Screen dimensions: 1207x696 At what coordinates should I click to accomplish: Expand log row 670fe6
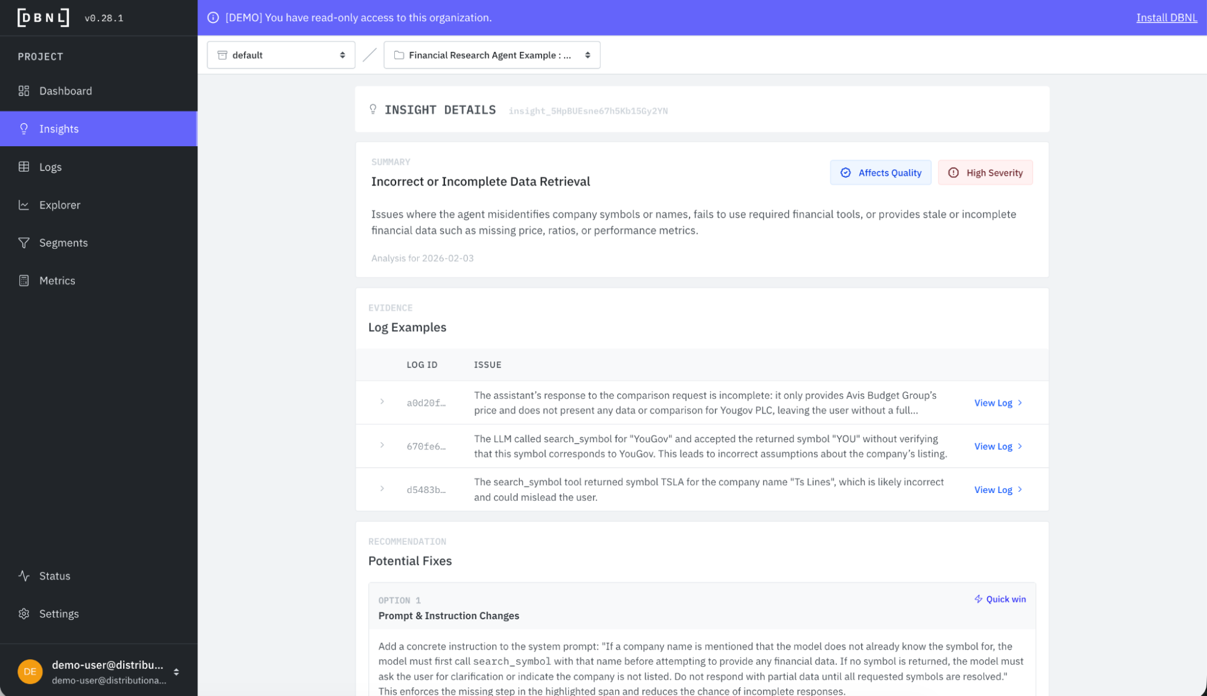click(382, 445)
